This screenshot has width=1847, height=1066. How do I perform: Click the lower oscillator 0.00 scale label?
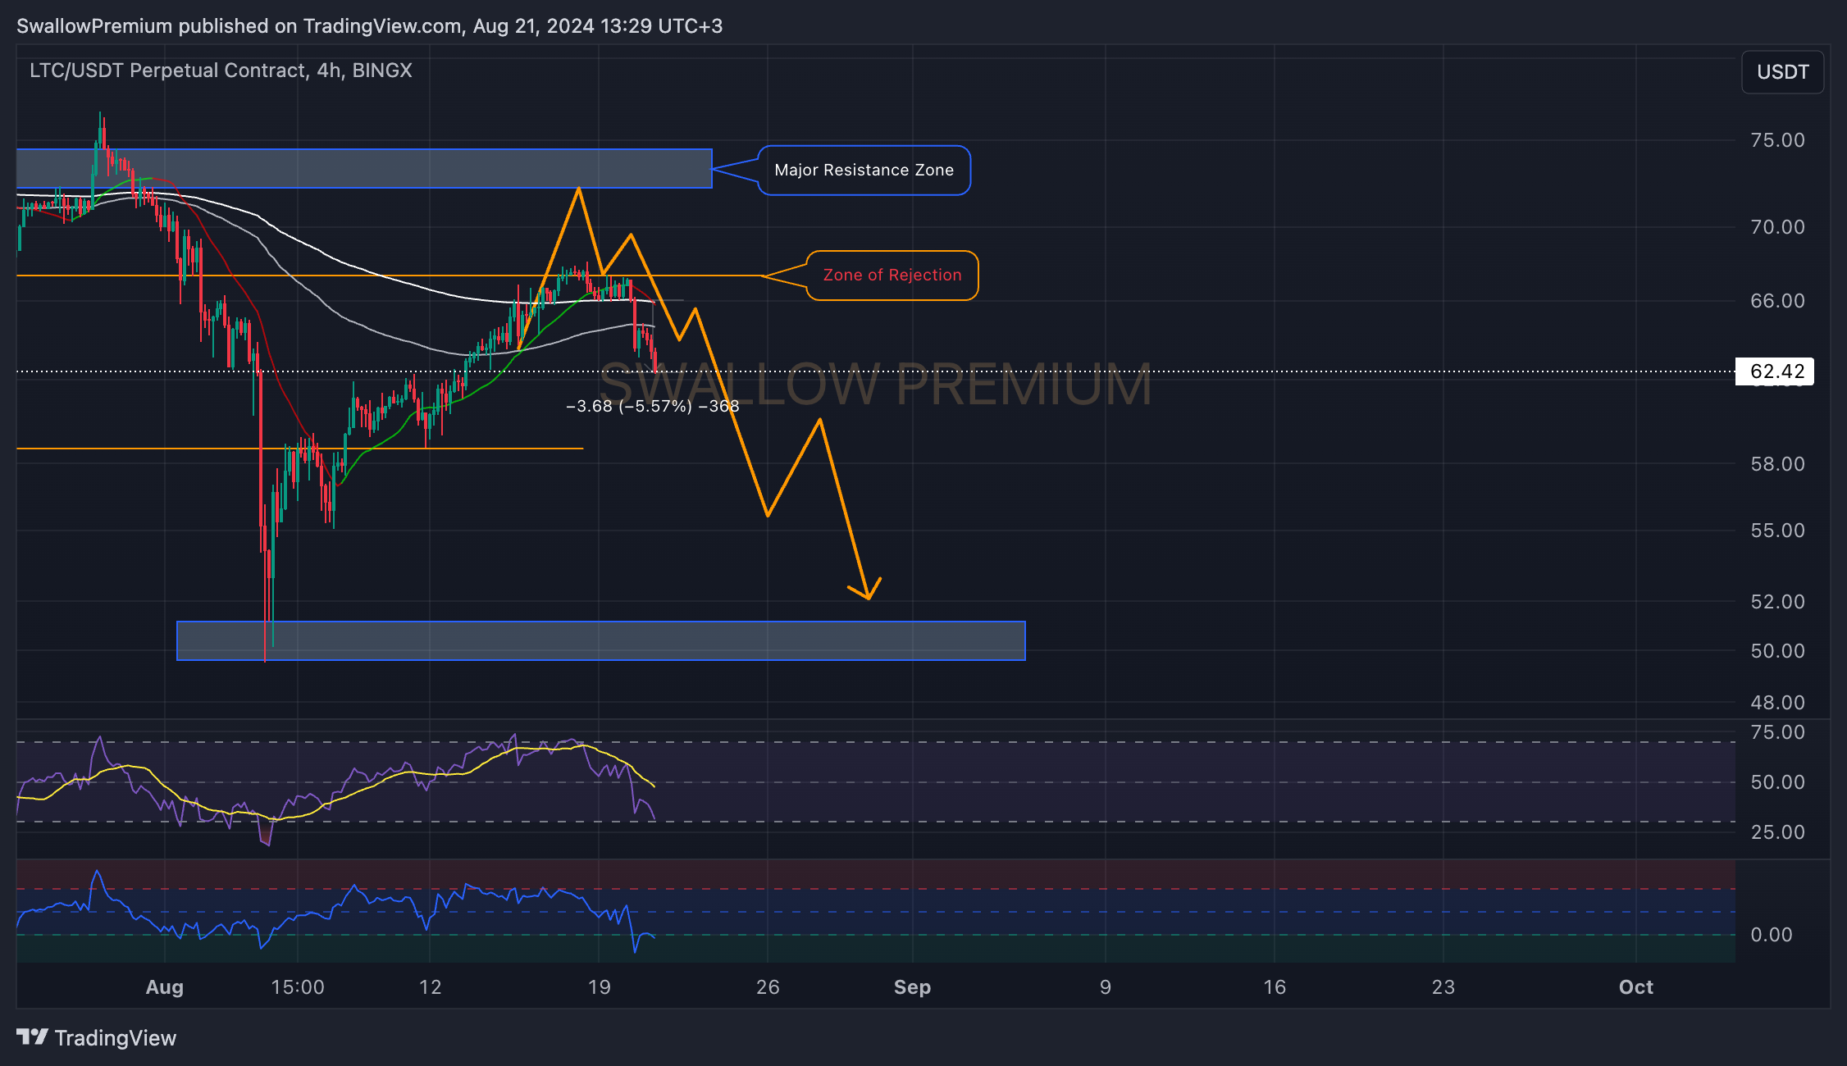pos(1771,935)
